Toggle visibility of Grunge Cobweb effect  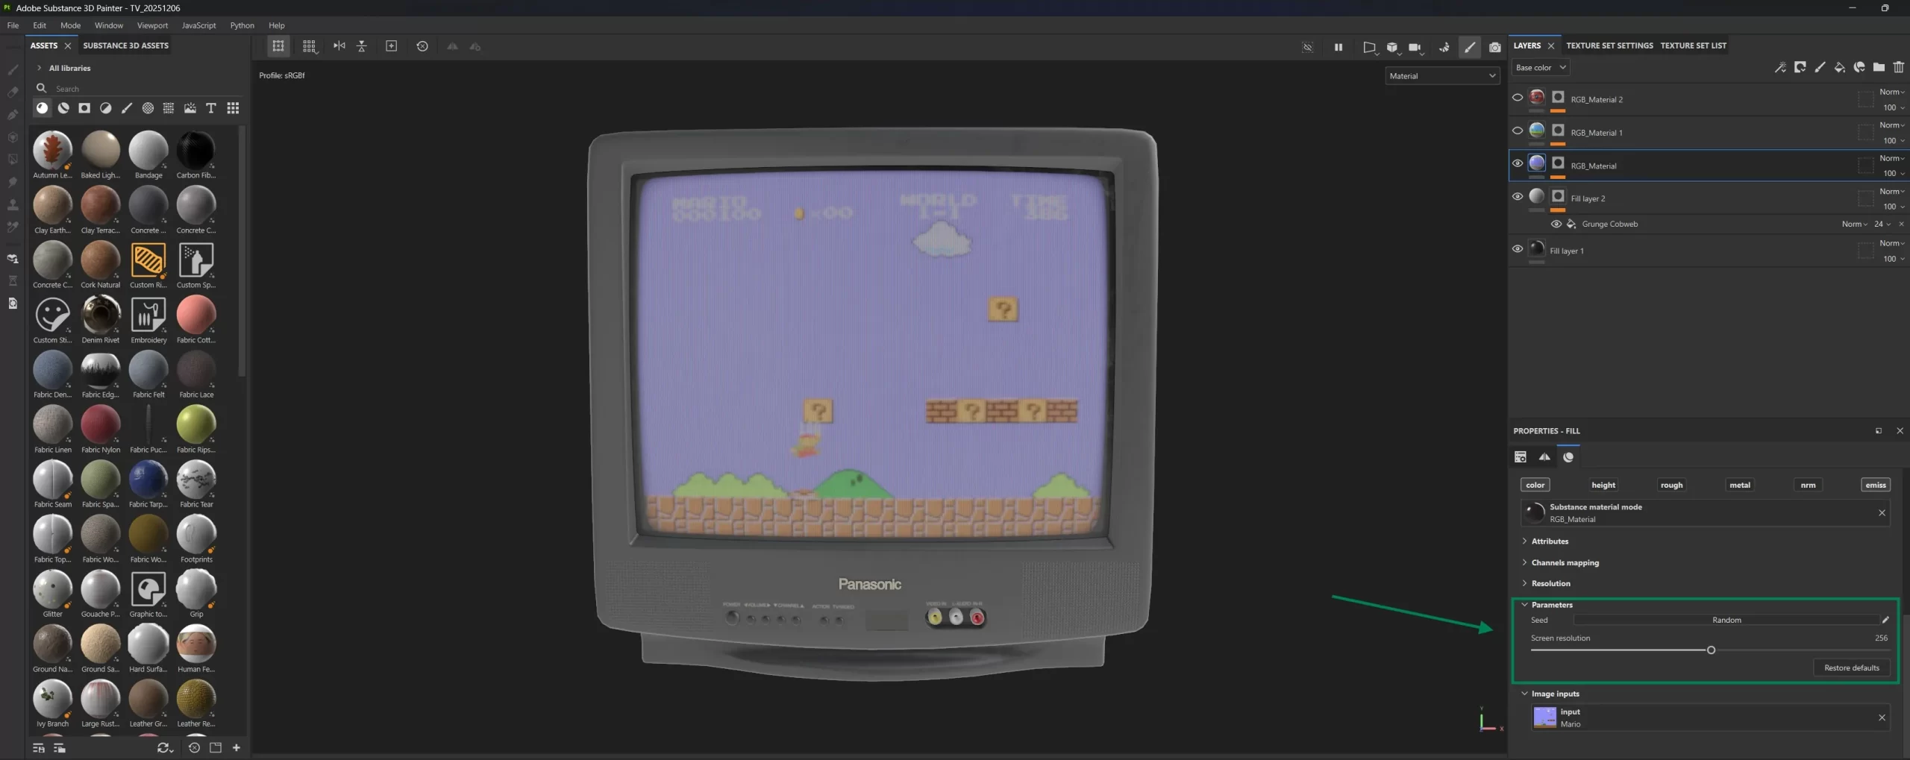1556,224
